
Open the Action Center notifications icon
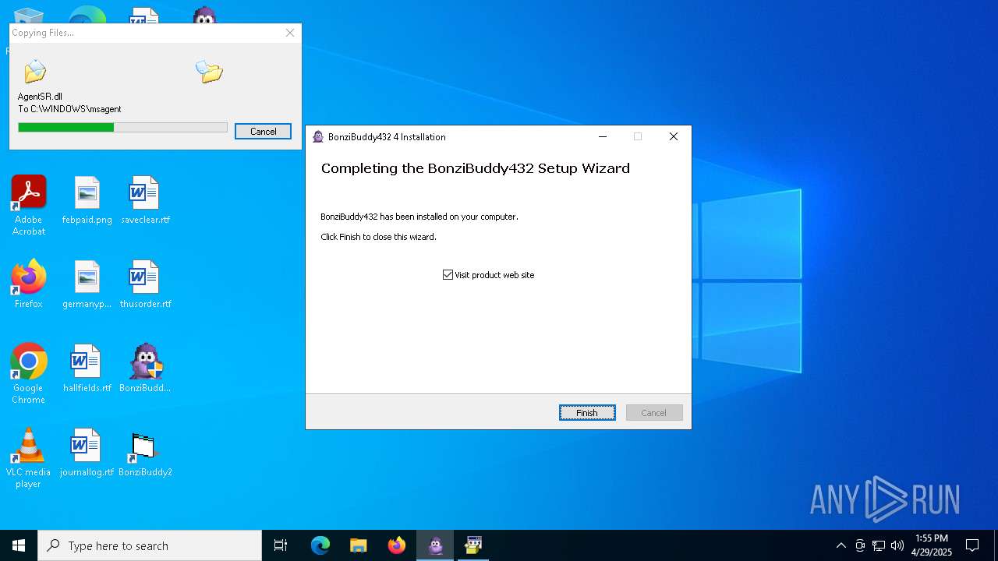[972, 545]
